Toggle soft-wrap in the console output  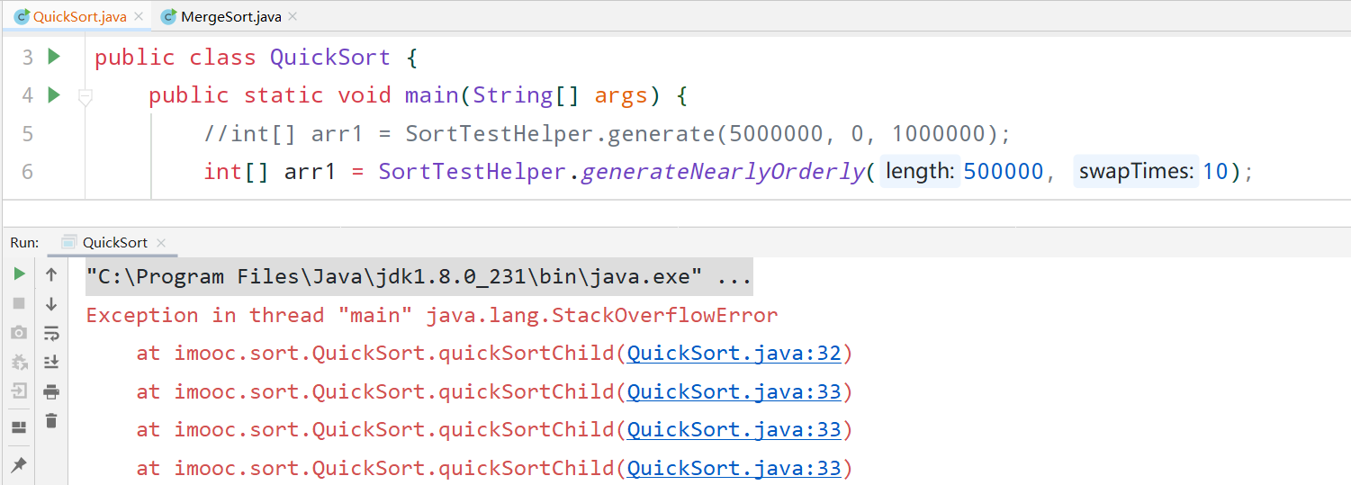tap(51, 334)
